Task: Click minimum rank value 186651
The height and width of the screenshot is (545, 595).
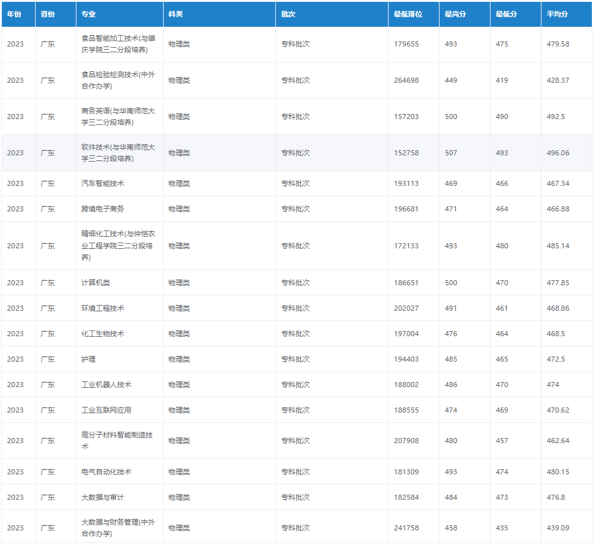Action: pos(406,283)
